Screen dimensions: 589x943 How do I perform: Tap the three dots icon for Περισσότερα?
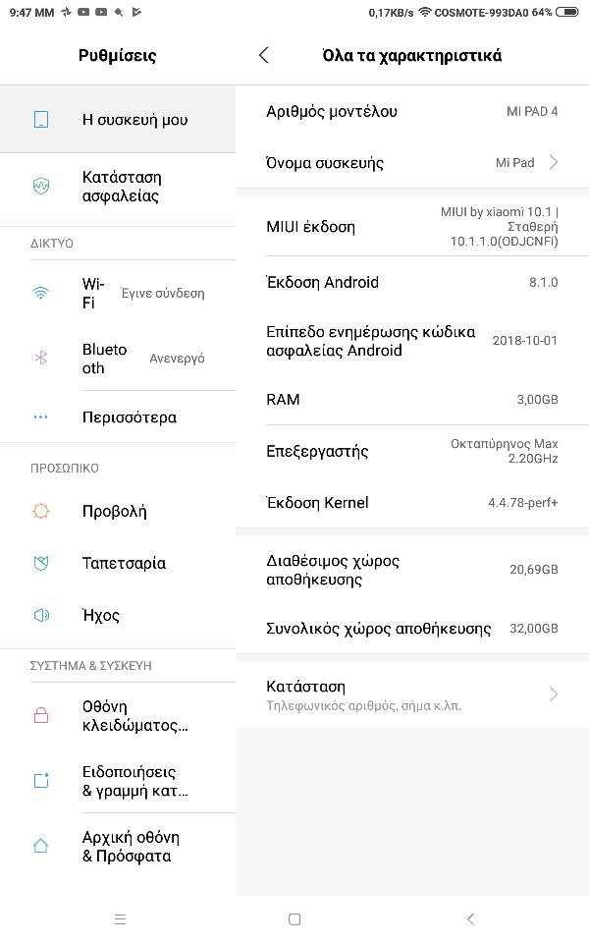tap(41, 416)
